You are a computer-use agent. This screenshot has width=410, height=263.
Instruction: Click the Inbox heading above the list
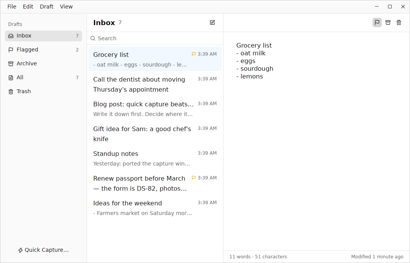104,23
